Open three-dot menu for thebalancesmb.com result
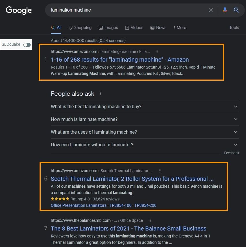This screenshot has width=246, height=247. coord(150,220)
